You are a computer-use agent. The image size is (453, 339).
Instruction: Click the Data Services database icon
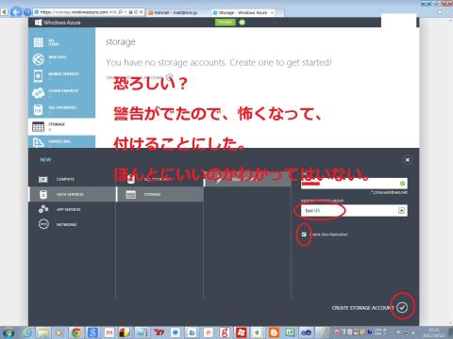(x=43, y=194)
